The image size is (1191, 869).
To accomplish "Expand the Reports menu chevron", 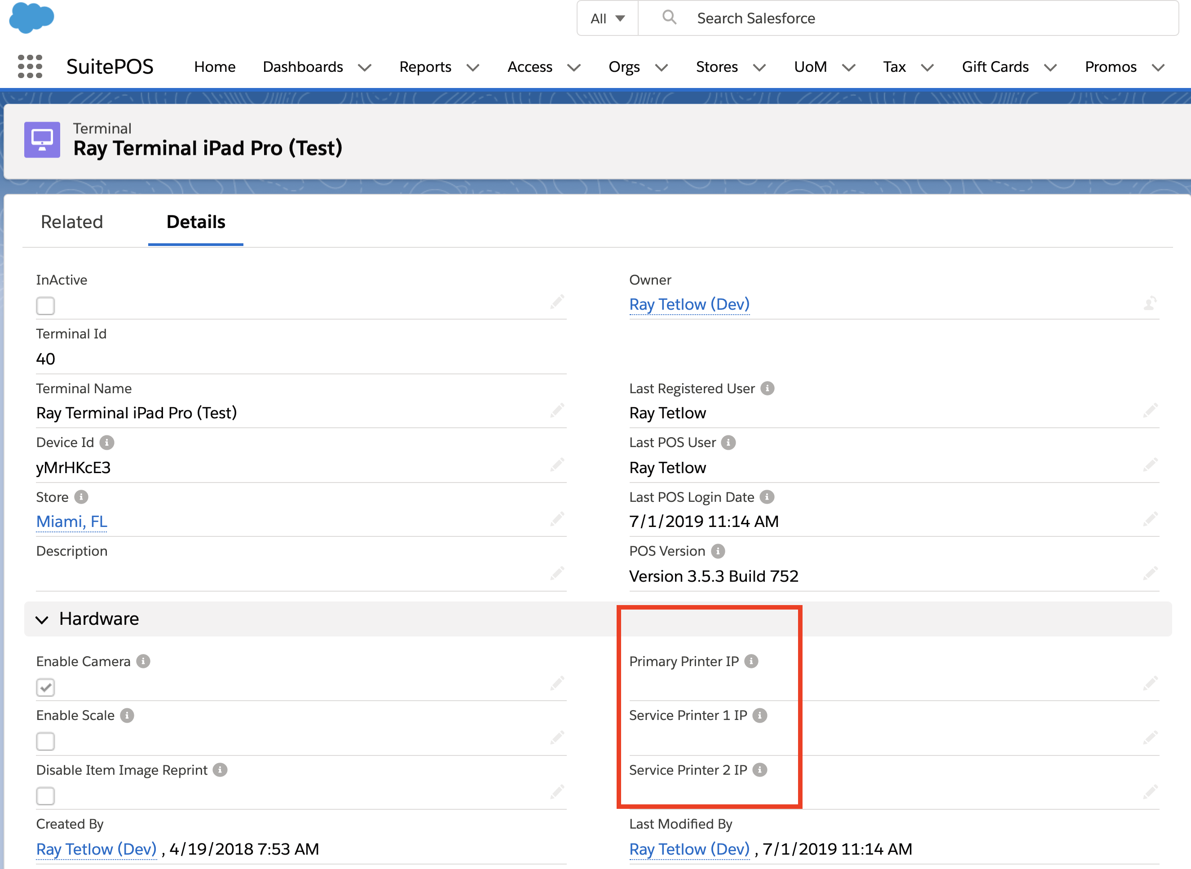I will (x=473, y=67).
